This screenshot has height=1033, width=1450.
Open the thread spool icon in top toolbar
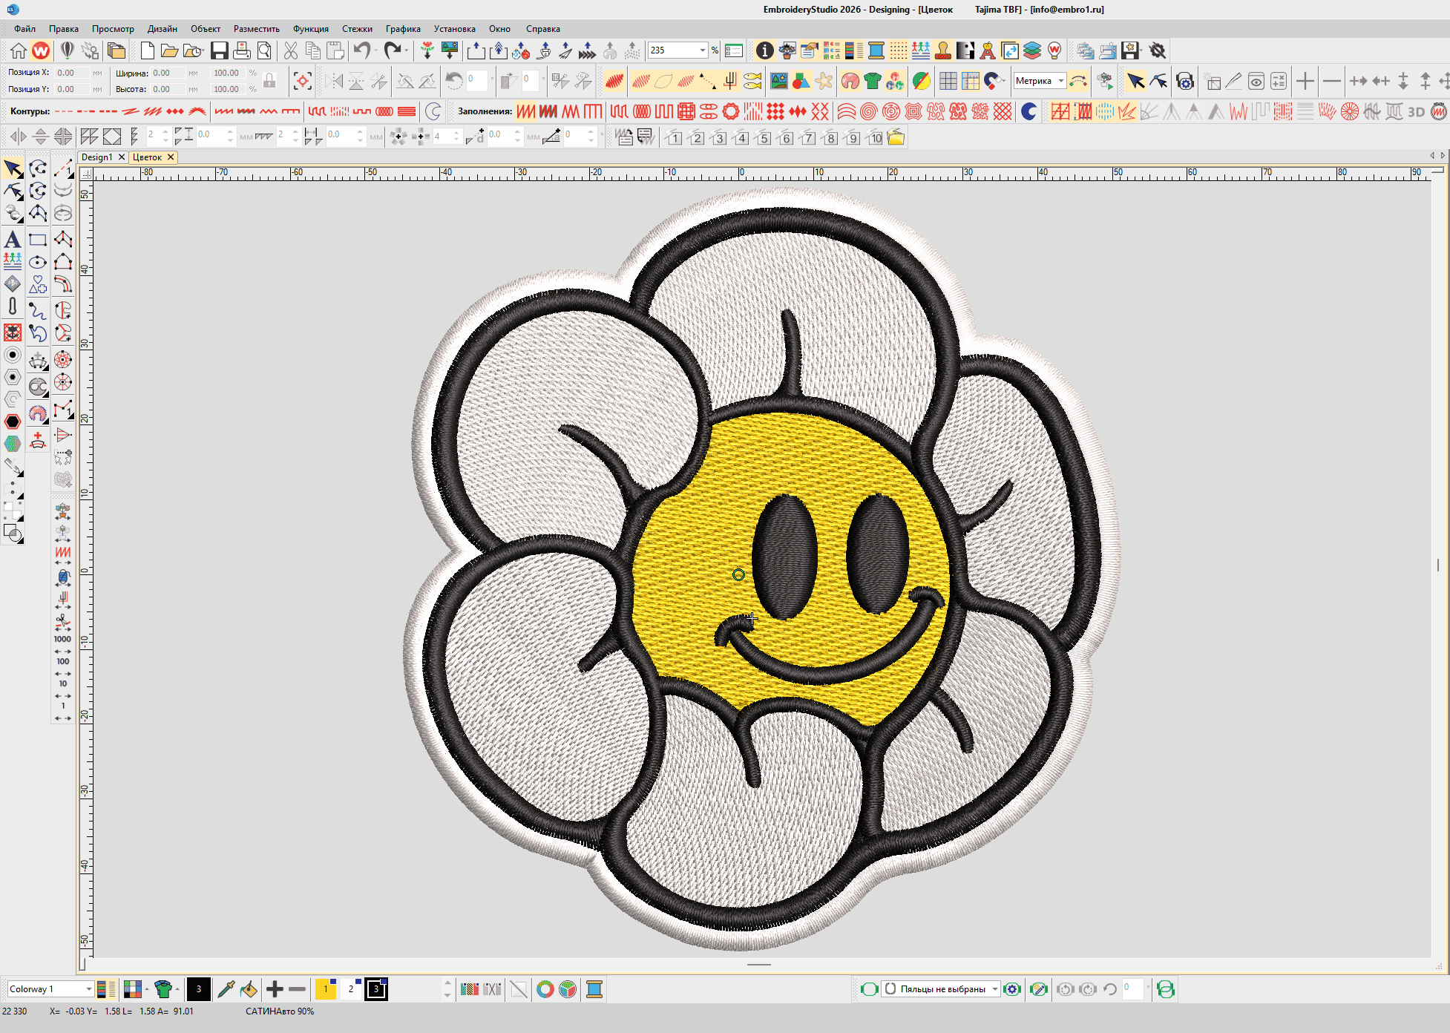coord(876,50)
